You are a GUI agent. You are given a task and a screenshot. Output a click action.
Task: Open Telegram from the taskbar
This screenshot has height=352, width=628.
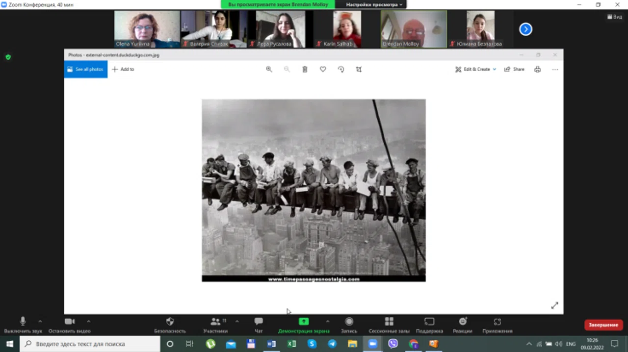(x=332, y=344)
